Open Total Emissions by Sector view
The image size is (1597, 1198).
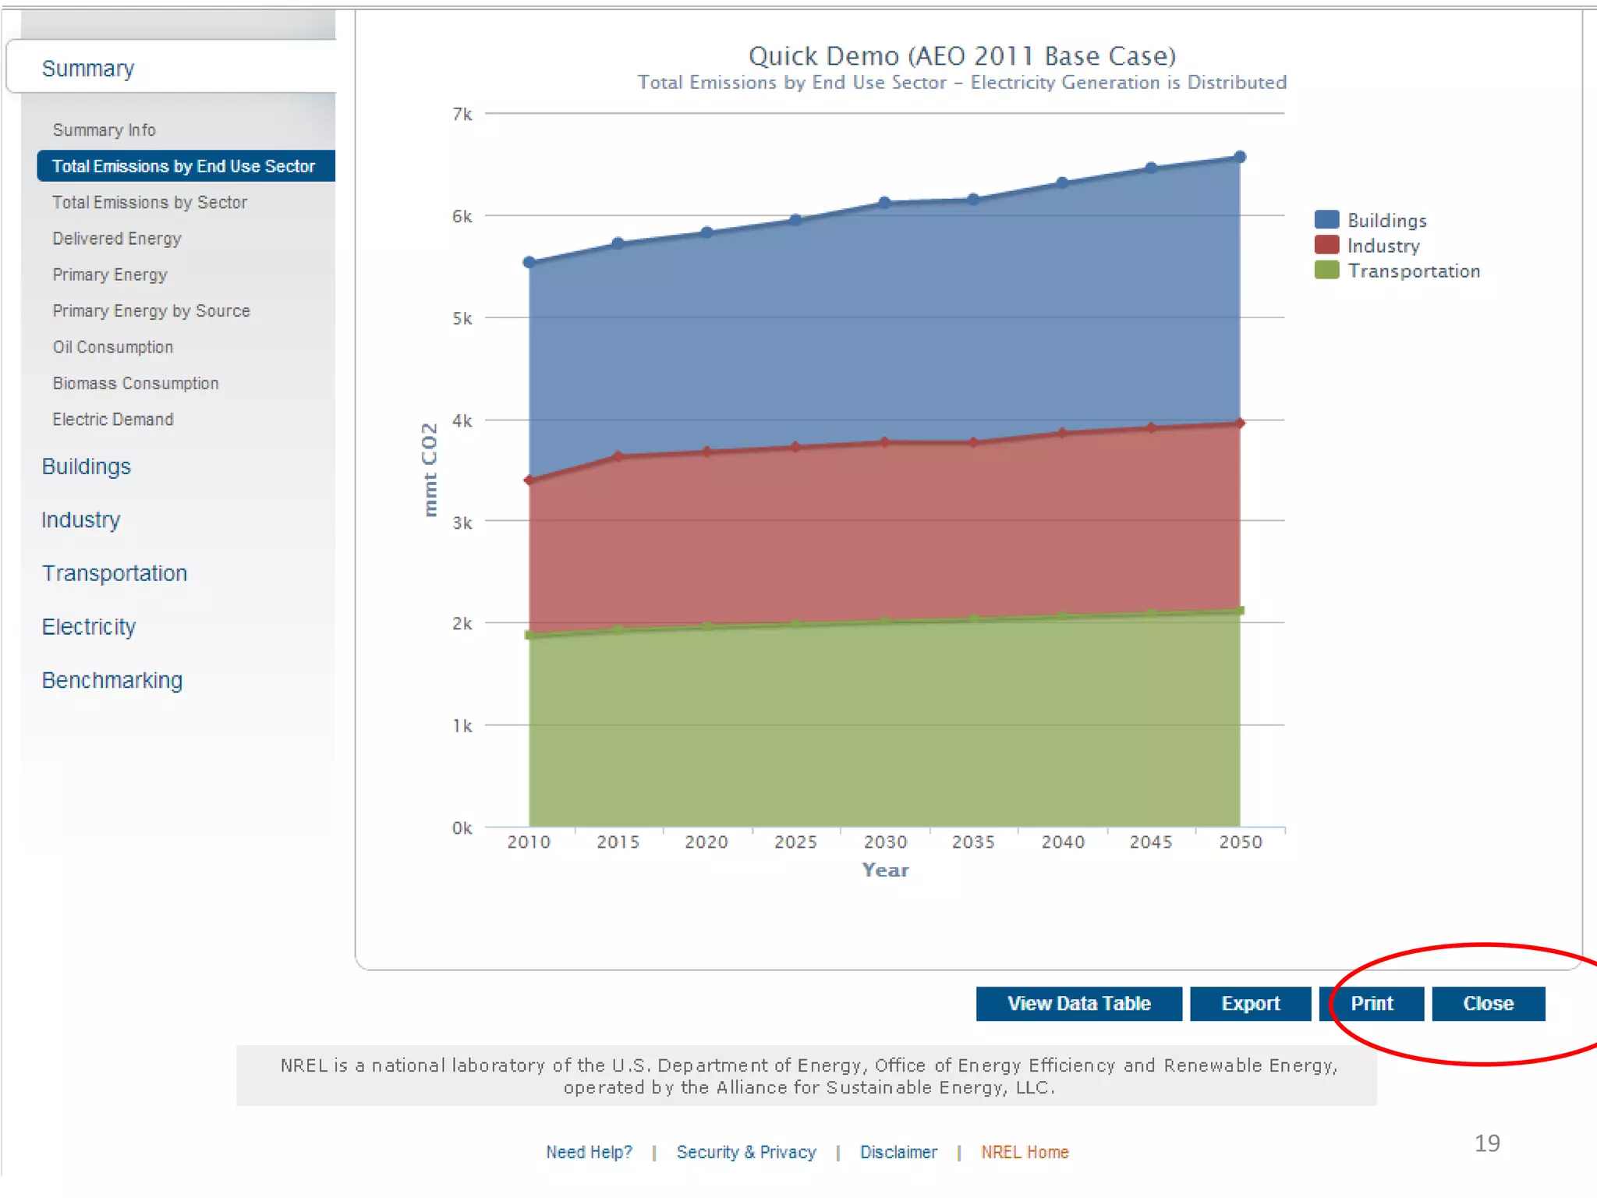click(150, 203)
